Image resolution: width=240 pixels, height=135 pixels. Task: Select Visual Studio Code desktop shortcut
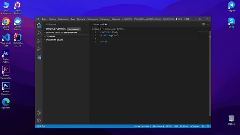click(x=6, y=40)
